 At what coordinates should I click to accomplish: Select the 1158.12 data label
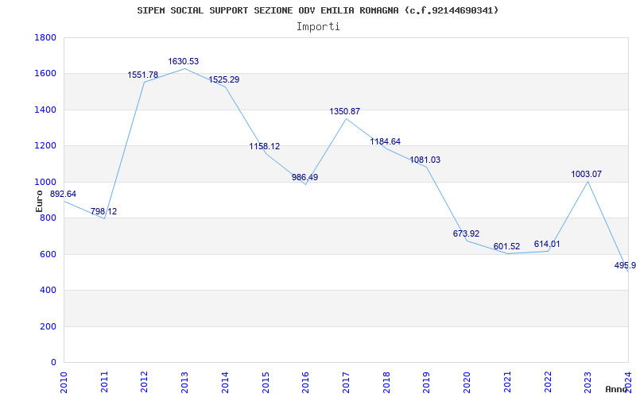pos(265,147)
